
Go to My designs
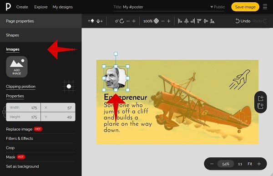pos(62,7)
